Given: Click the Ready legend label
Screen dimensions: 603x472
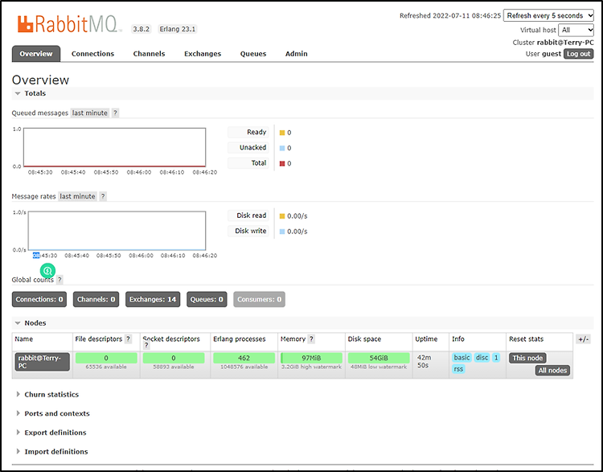Looking at the screenshot, I should tap(248, 133).
